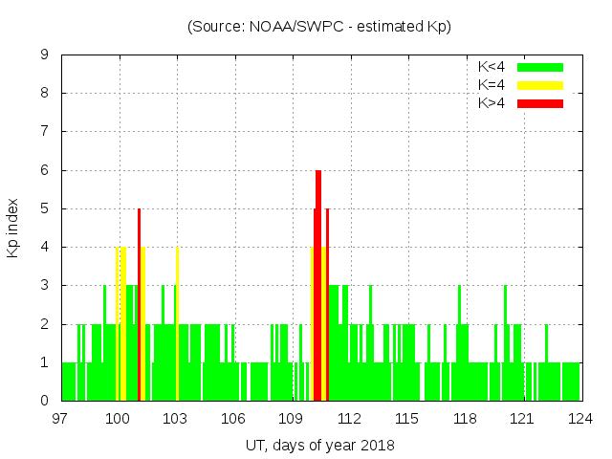Select the K<4 legend label text
This screenshot has height=459, width=612.
click(x=492, y=67)
